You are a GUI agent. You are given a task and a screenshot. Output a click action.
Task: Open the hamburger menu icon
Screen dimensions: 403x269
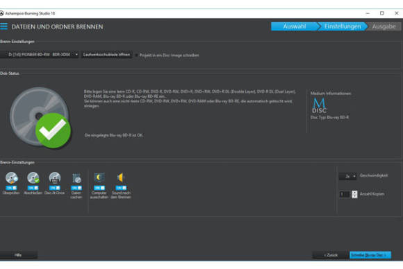tap(3, 26)
